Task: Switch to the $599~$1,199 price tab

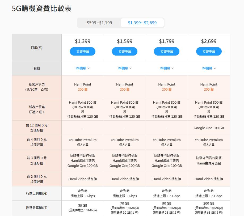Action: (x=98, y=23)
